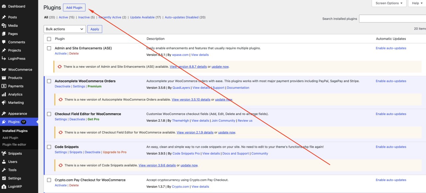
Task: Open Add Plugin submenu item in sidebar
Action: [x=10, y=138]
